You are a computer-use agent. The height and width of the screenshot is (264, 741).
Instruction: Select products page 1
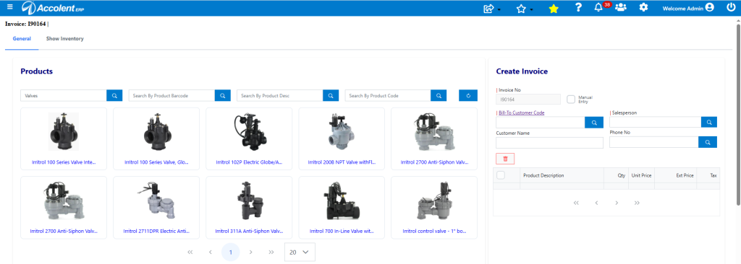[x=231, y=252]
